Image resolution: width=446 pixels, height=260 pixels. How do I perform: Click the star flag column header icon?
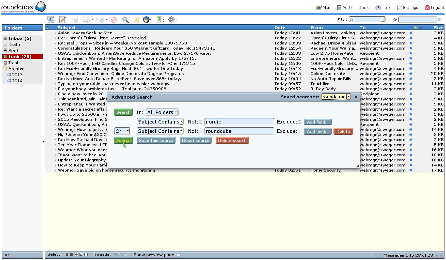[x=416, y=27]
